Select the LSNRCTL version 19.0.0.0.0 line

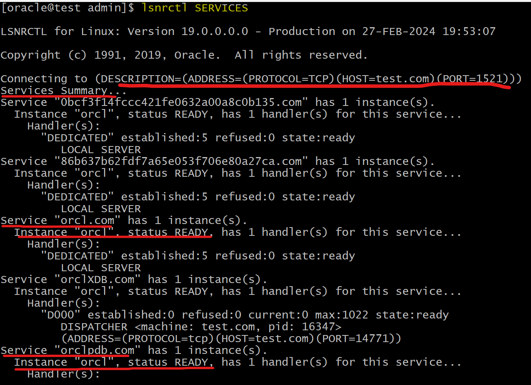coord(248,31)
